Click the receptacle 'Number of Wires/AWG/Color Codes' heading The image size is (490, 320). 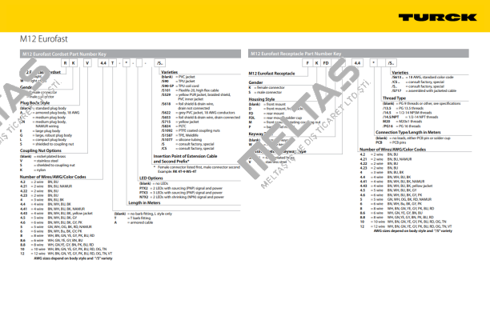392,150
